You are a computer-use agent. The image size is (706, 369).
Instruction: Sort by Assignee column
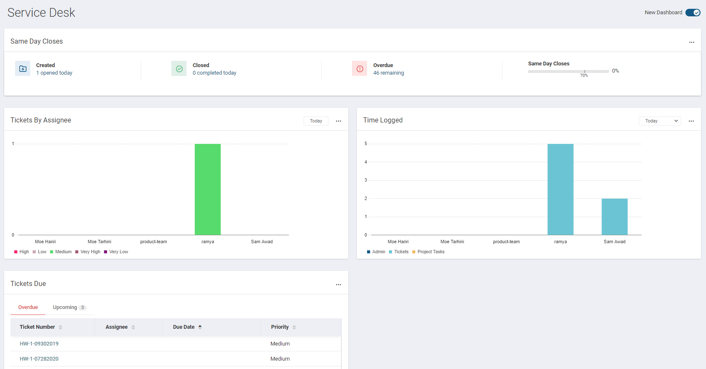(120, 327)
